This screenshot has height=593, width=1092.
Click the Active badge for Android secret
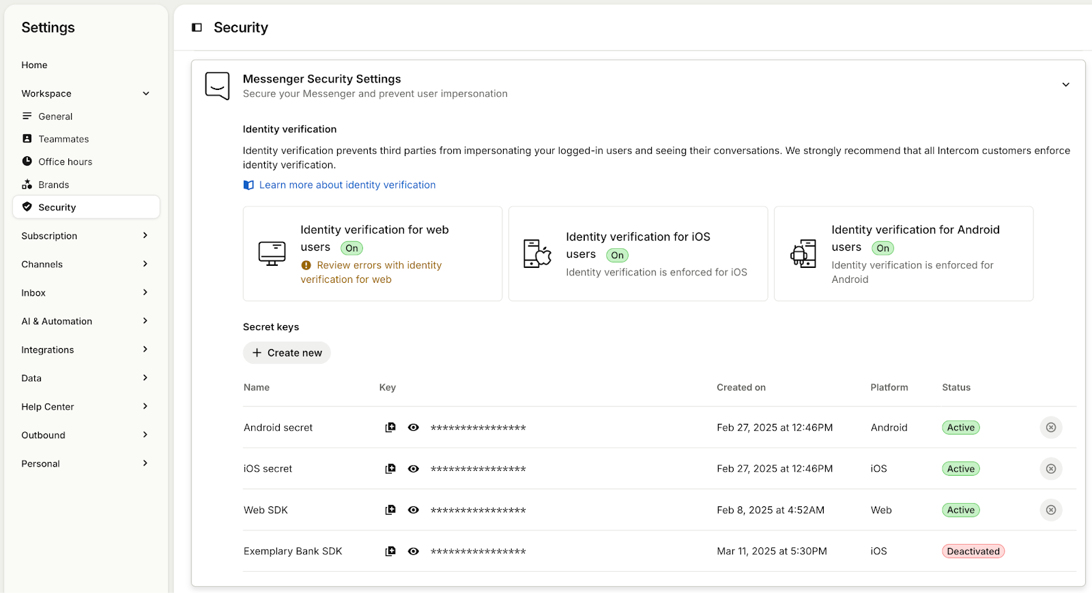(961, 427)
